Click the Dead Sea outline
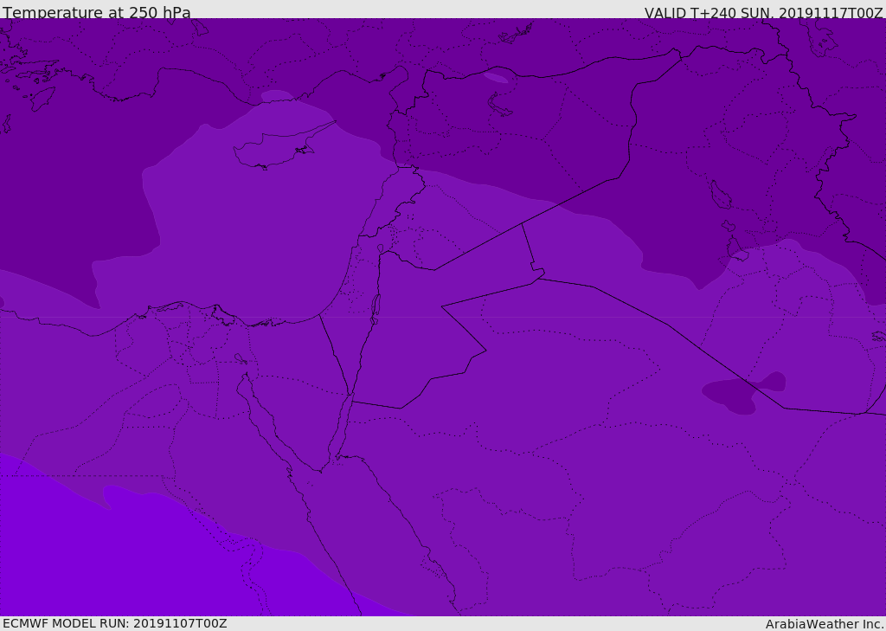The width and height of the screenshot is (886, 631). [376, 306]
